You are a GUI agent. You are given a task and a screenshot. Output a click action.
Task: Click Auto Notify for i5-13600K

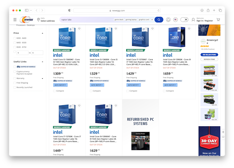[97, 85]
